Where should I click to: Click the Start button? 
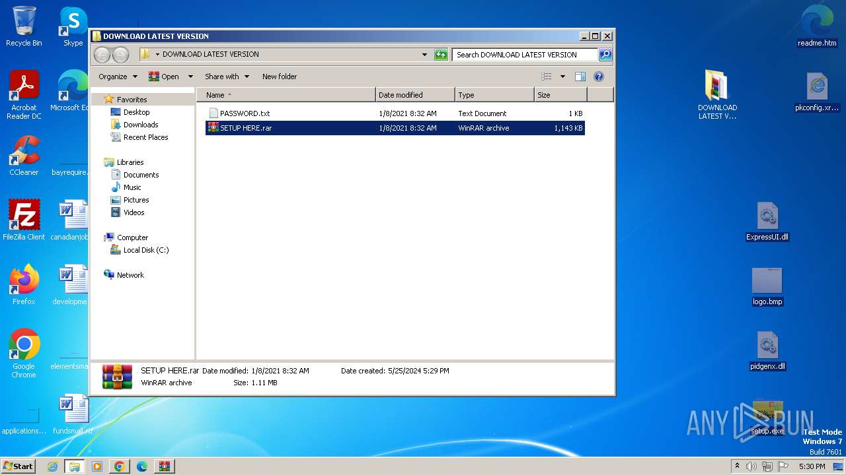click(19, 466)
